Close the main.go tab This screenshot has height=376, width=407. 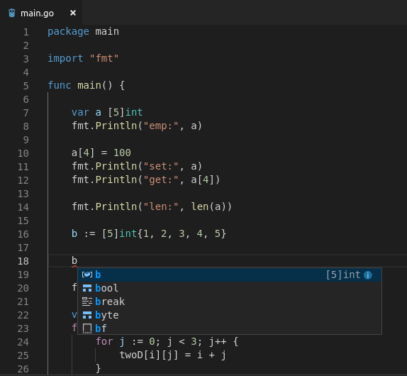point(73,13)
